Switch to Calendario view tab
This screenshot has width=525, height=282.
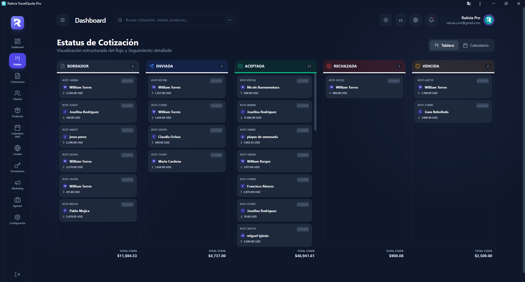click(476, 45)
